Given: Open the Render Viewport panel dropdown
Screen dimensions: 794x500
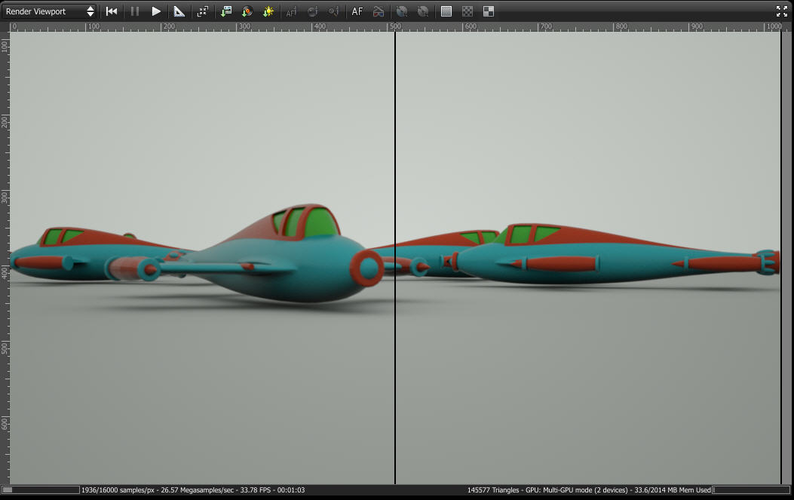Looking at the screenshot, I should (48, 11).
